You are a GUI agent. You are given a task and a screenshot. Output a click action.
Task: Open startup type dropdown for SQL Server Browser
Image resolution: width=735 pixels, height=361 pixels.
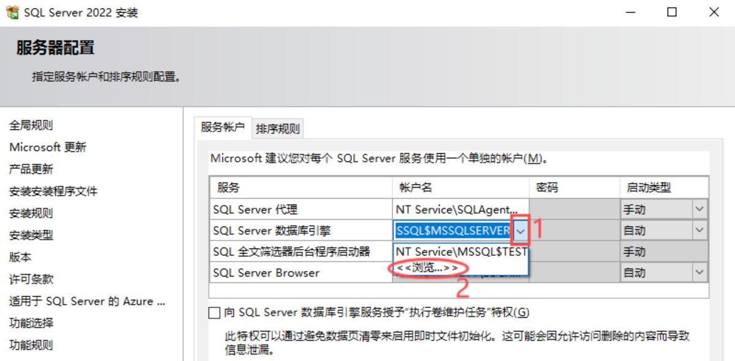tap(700, 272)
